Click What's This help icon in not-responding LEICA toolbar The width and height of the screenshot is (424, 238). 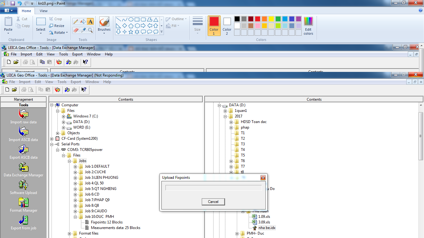pyautogui.click(x=84, y=90)
